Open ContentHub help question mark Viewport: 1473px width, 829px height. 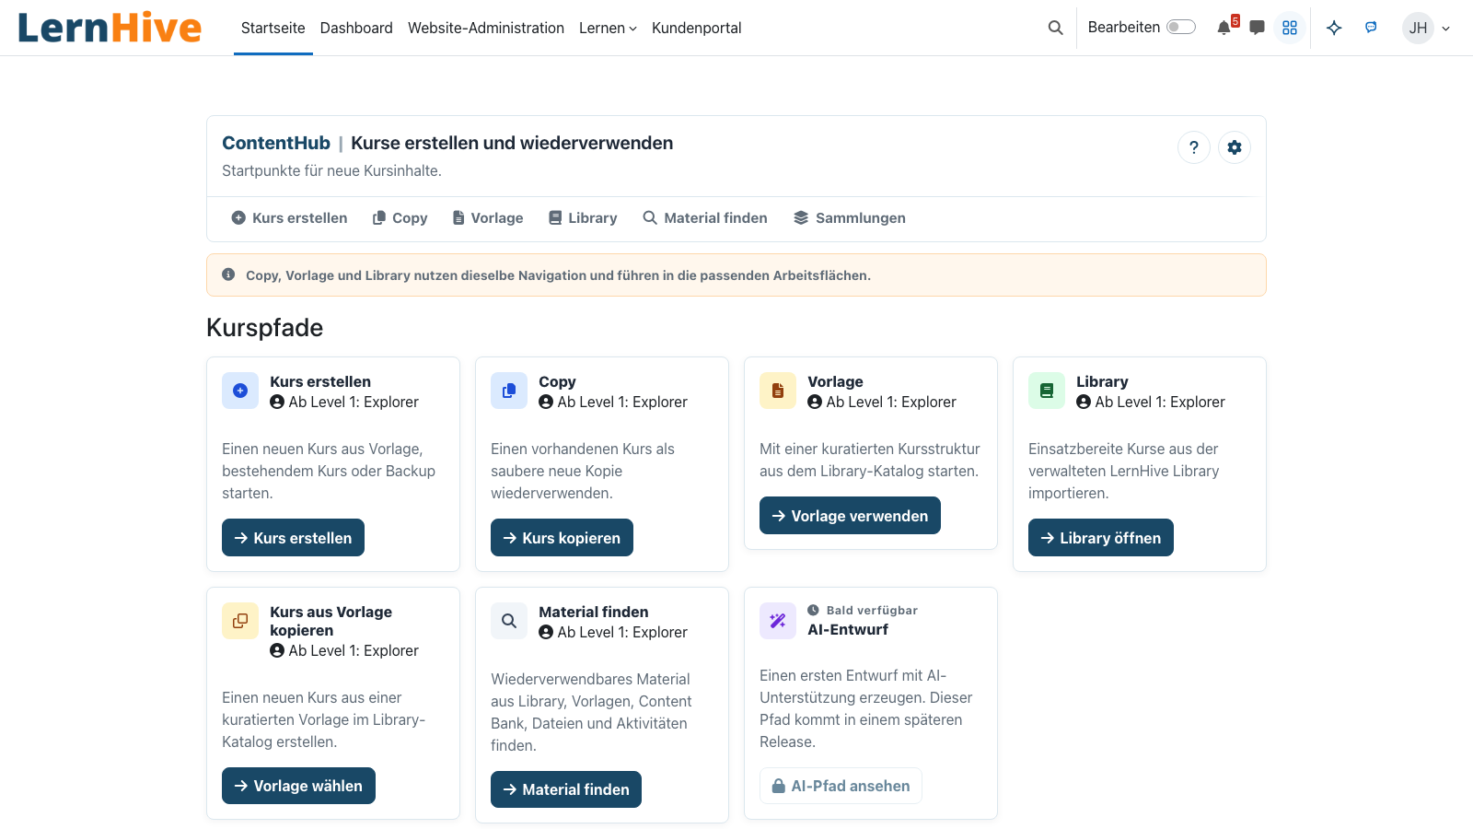pos(1194,147)
